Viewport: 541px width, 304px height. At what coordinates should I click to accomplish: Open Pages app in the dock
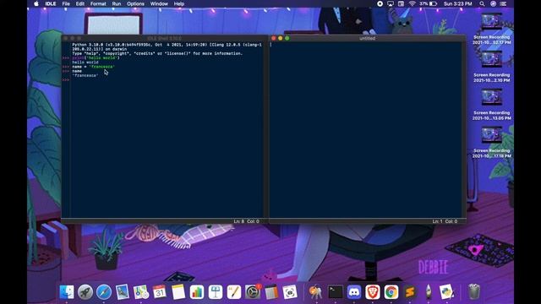pyautogui.click(x=234, y=292)
